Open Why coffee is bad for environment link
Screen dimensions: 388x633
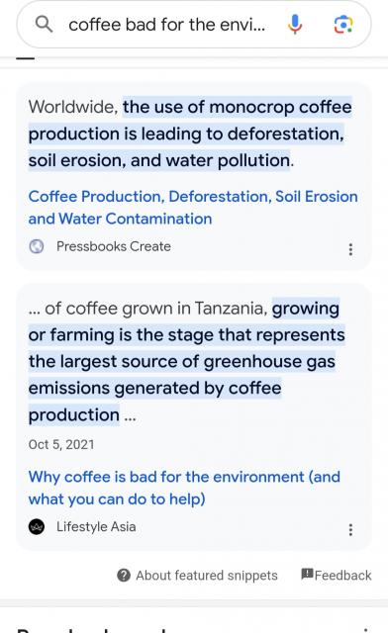[x=184, y=488]
